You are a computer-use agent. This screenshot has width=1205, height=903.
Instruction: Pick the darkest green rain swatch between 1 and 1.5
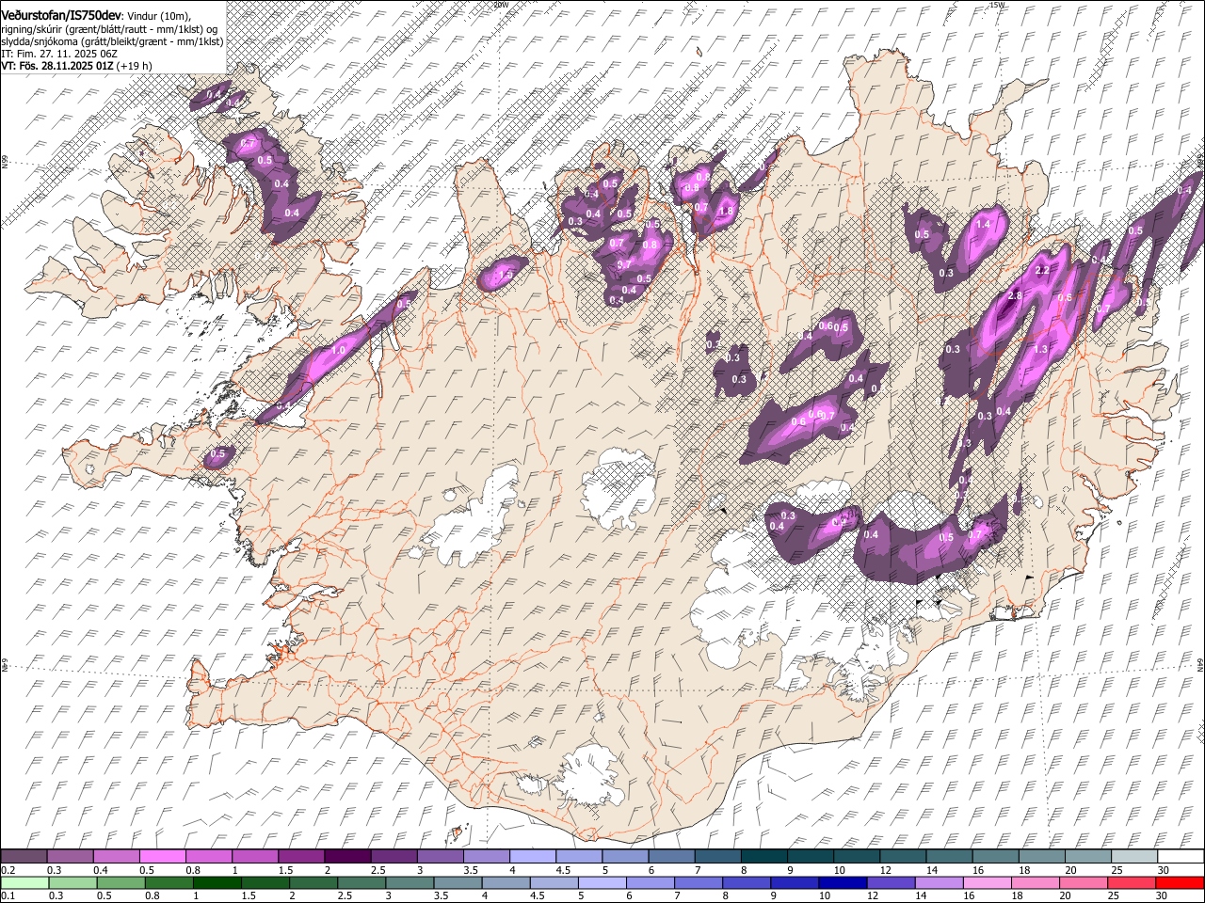click(x=216, y=882)
